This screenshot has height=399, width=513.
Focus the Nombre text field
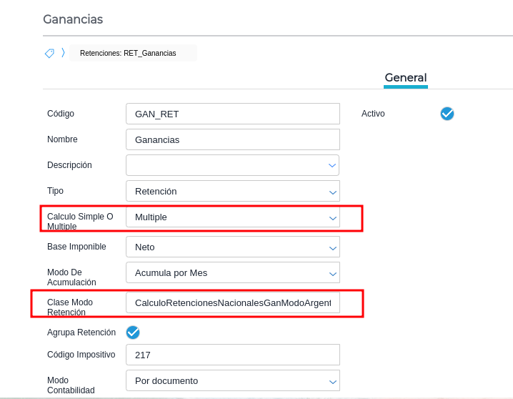232,139
